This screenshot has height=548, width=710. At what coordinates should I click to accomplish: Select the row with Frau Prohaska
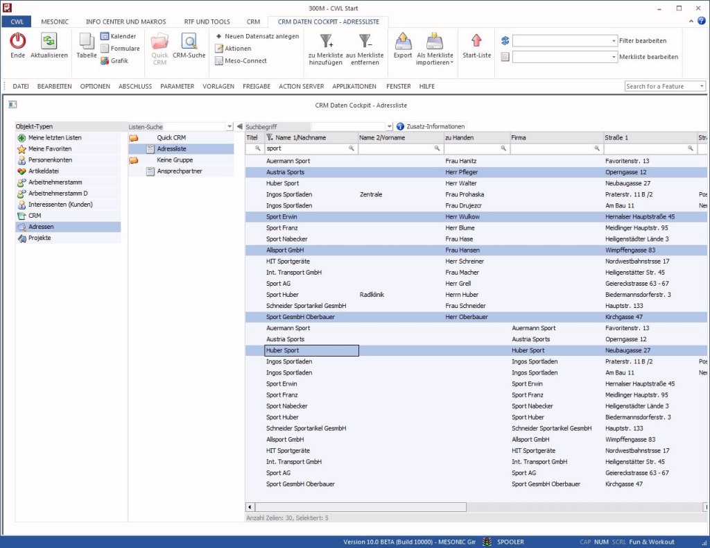point(476,195)
